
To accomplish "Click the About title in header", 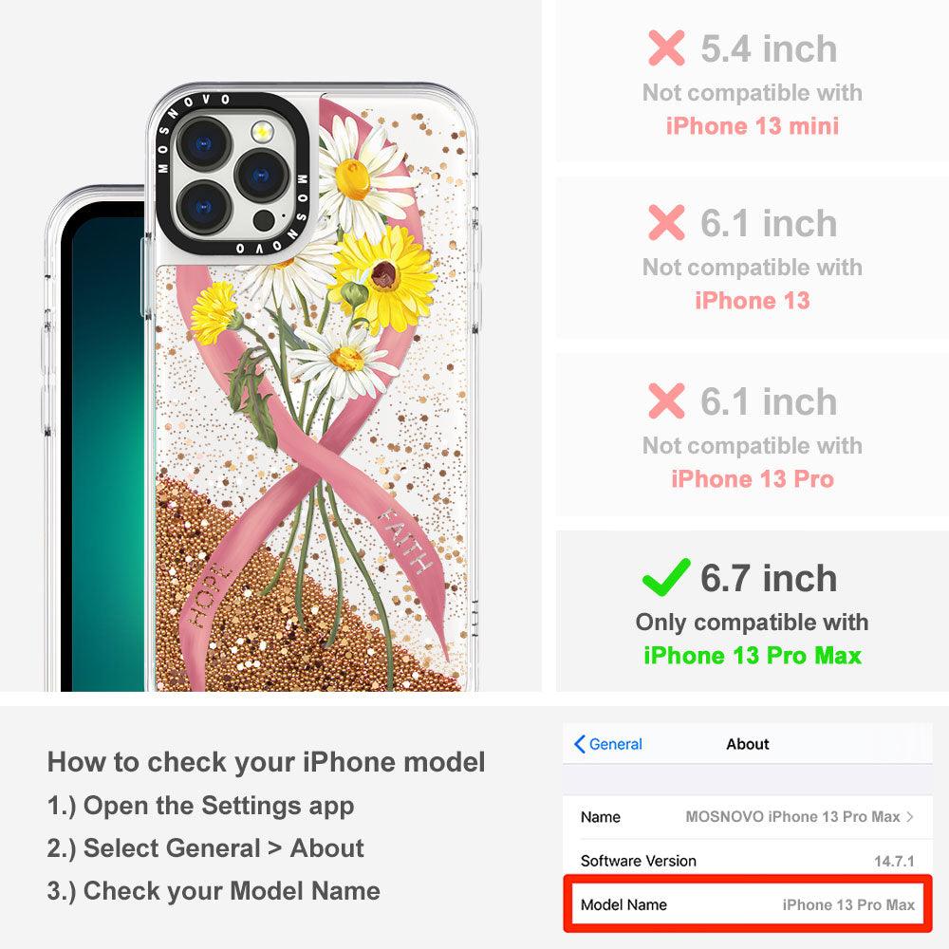I will pos(748,744).
